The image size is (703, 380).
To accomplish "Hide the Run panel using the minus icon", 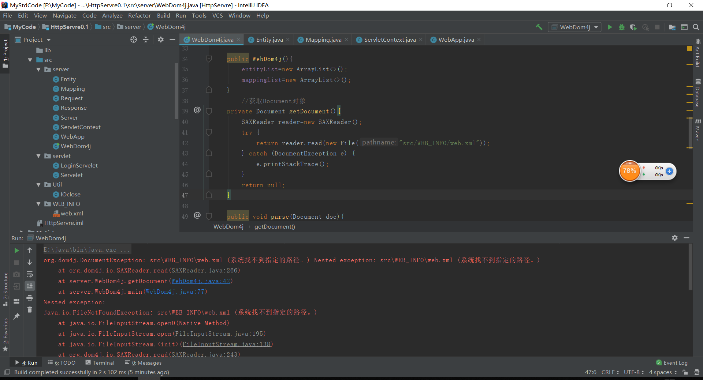I will pos(687,238).
